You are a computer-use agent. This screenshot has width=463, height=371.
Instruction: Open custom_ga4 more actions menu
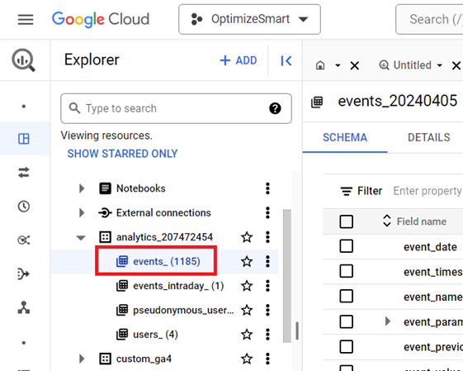coord(268,359)
